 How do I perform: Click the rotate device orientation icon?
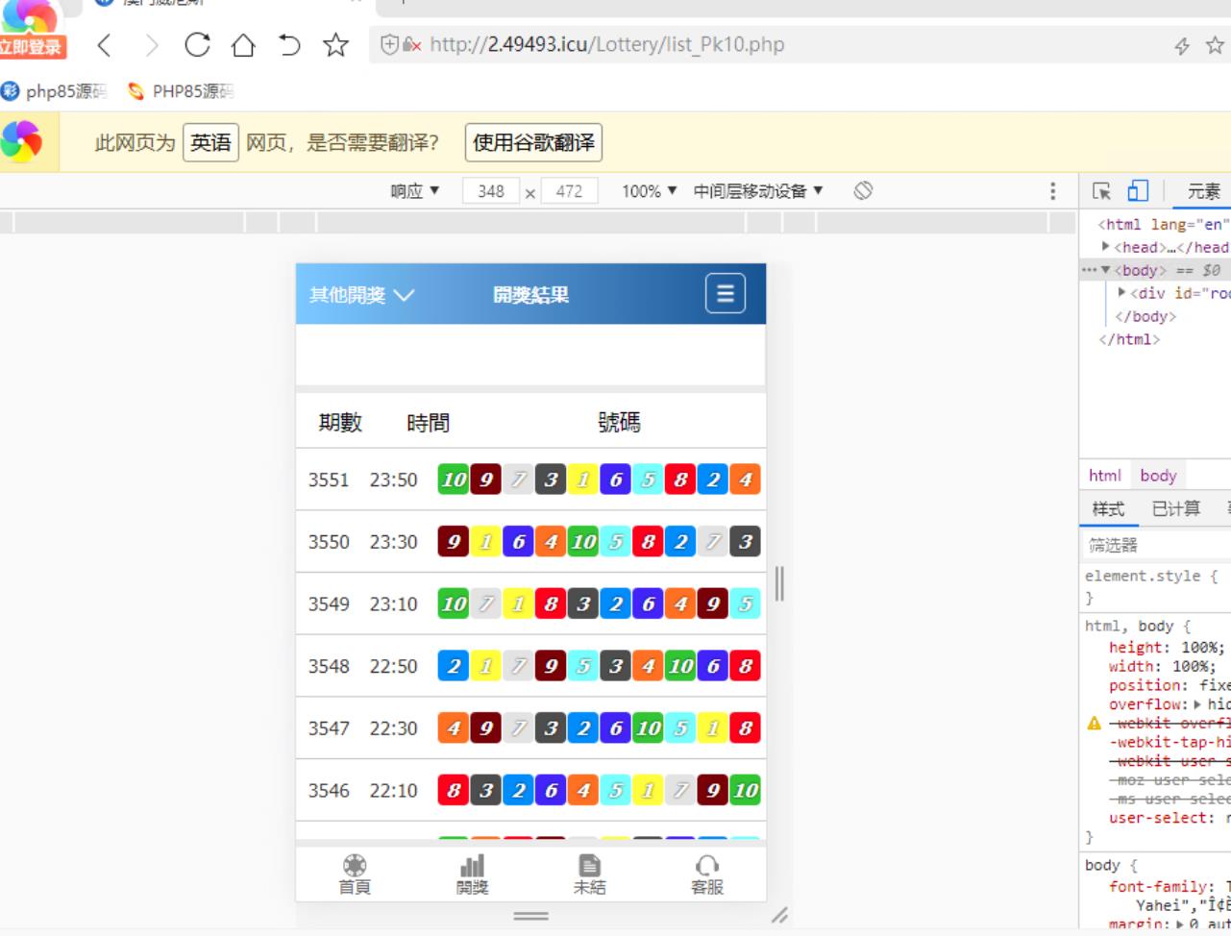[863, 190]
